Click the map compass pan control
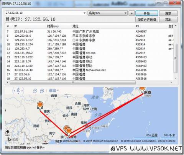The width and height of the screenshot is (184, 155). [x=18, y=91]
